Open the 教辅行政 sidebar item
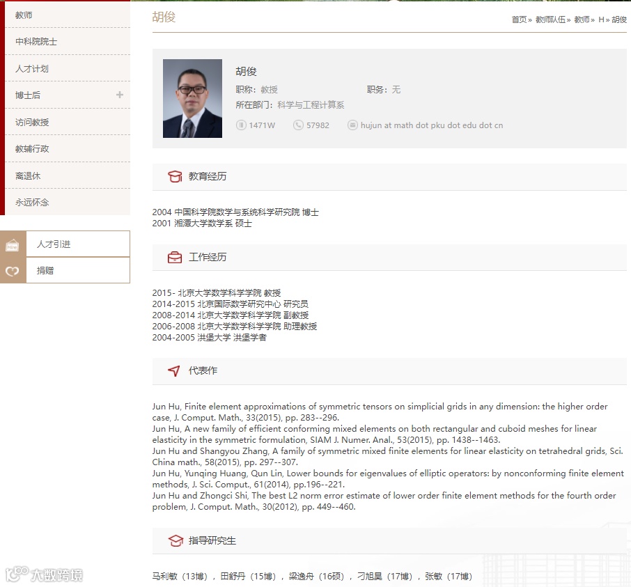Screen dimensions: 631x587 click(x=68, y=148)
